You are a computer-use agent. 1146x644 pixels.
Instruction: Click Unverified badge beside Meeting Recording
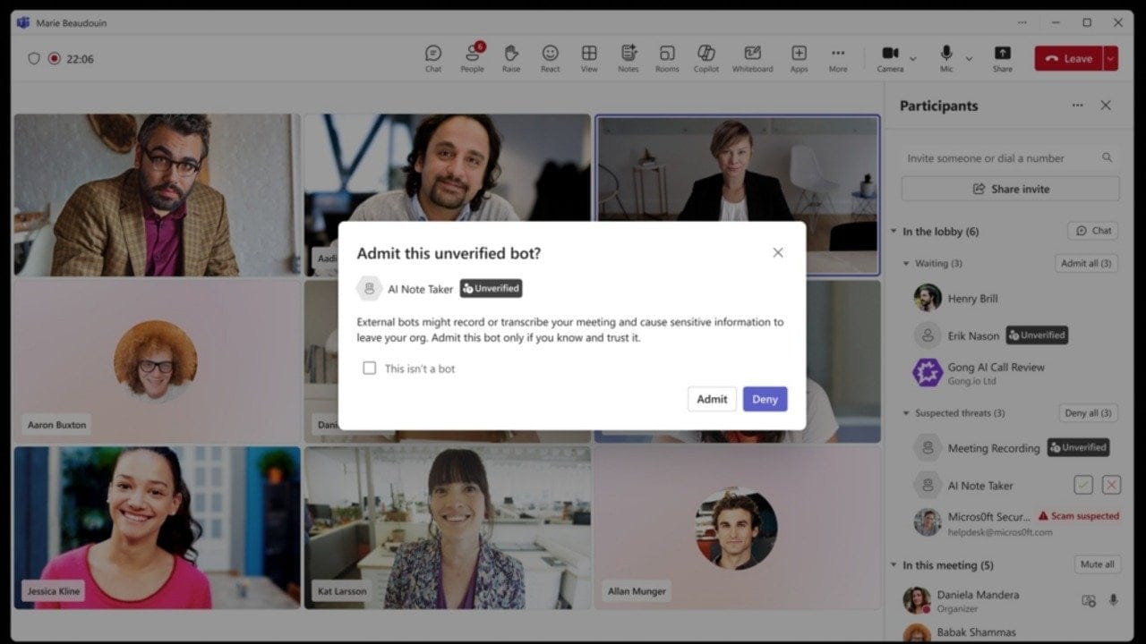(1078, 447)
